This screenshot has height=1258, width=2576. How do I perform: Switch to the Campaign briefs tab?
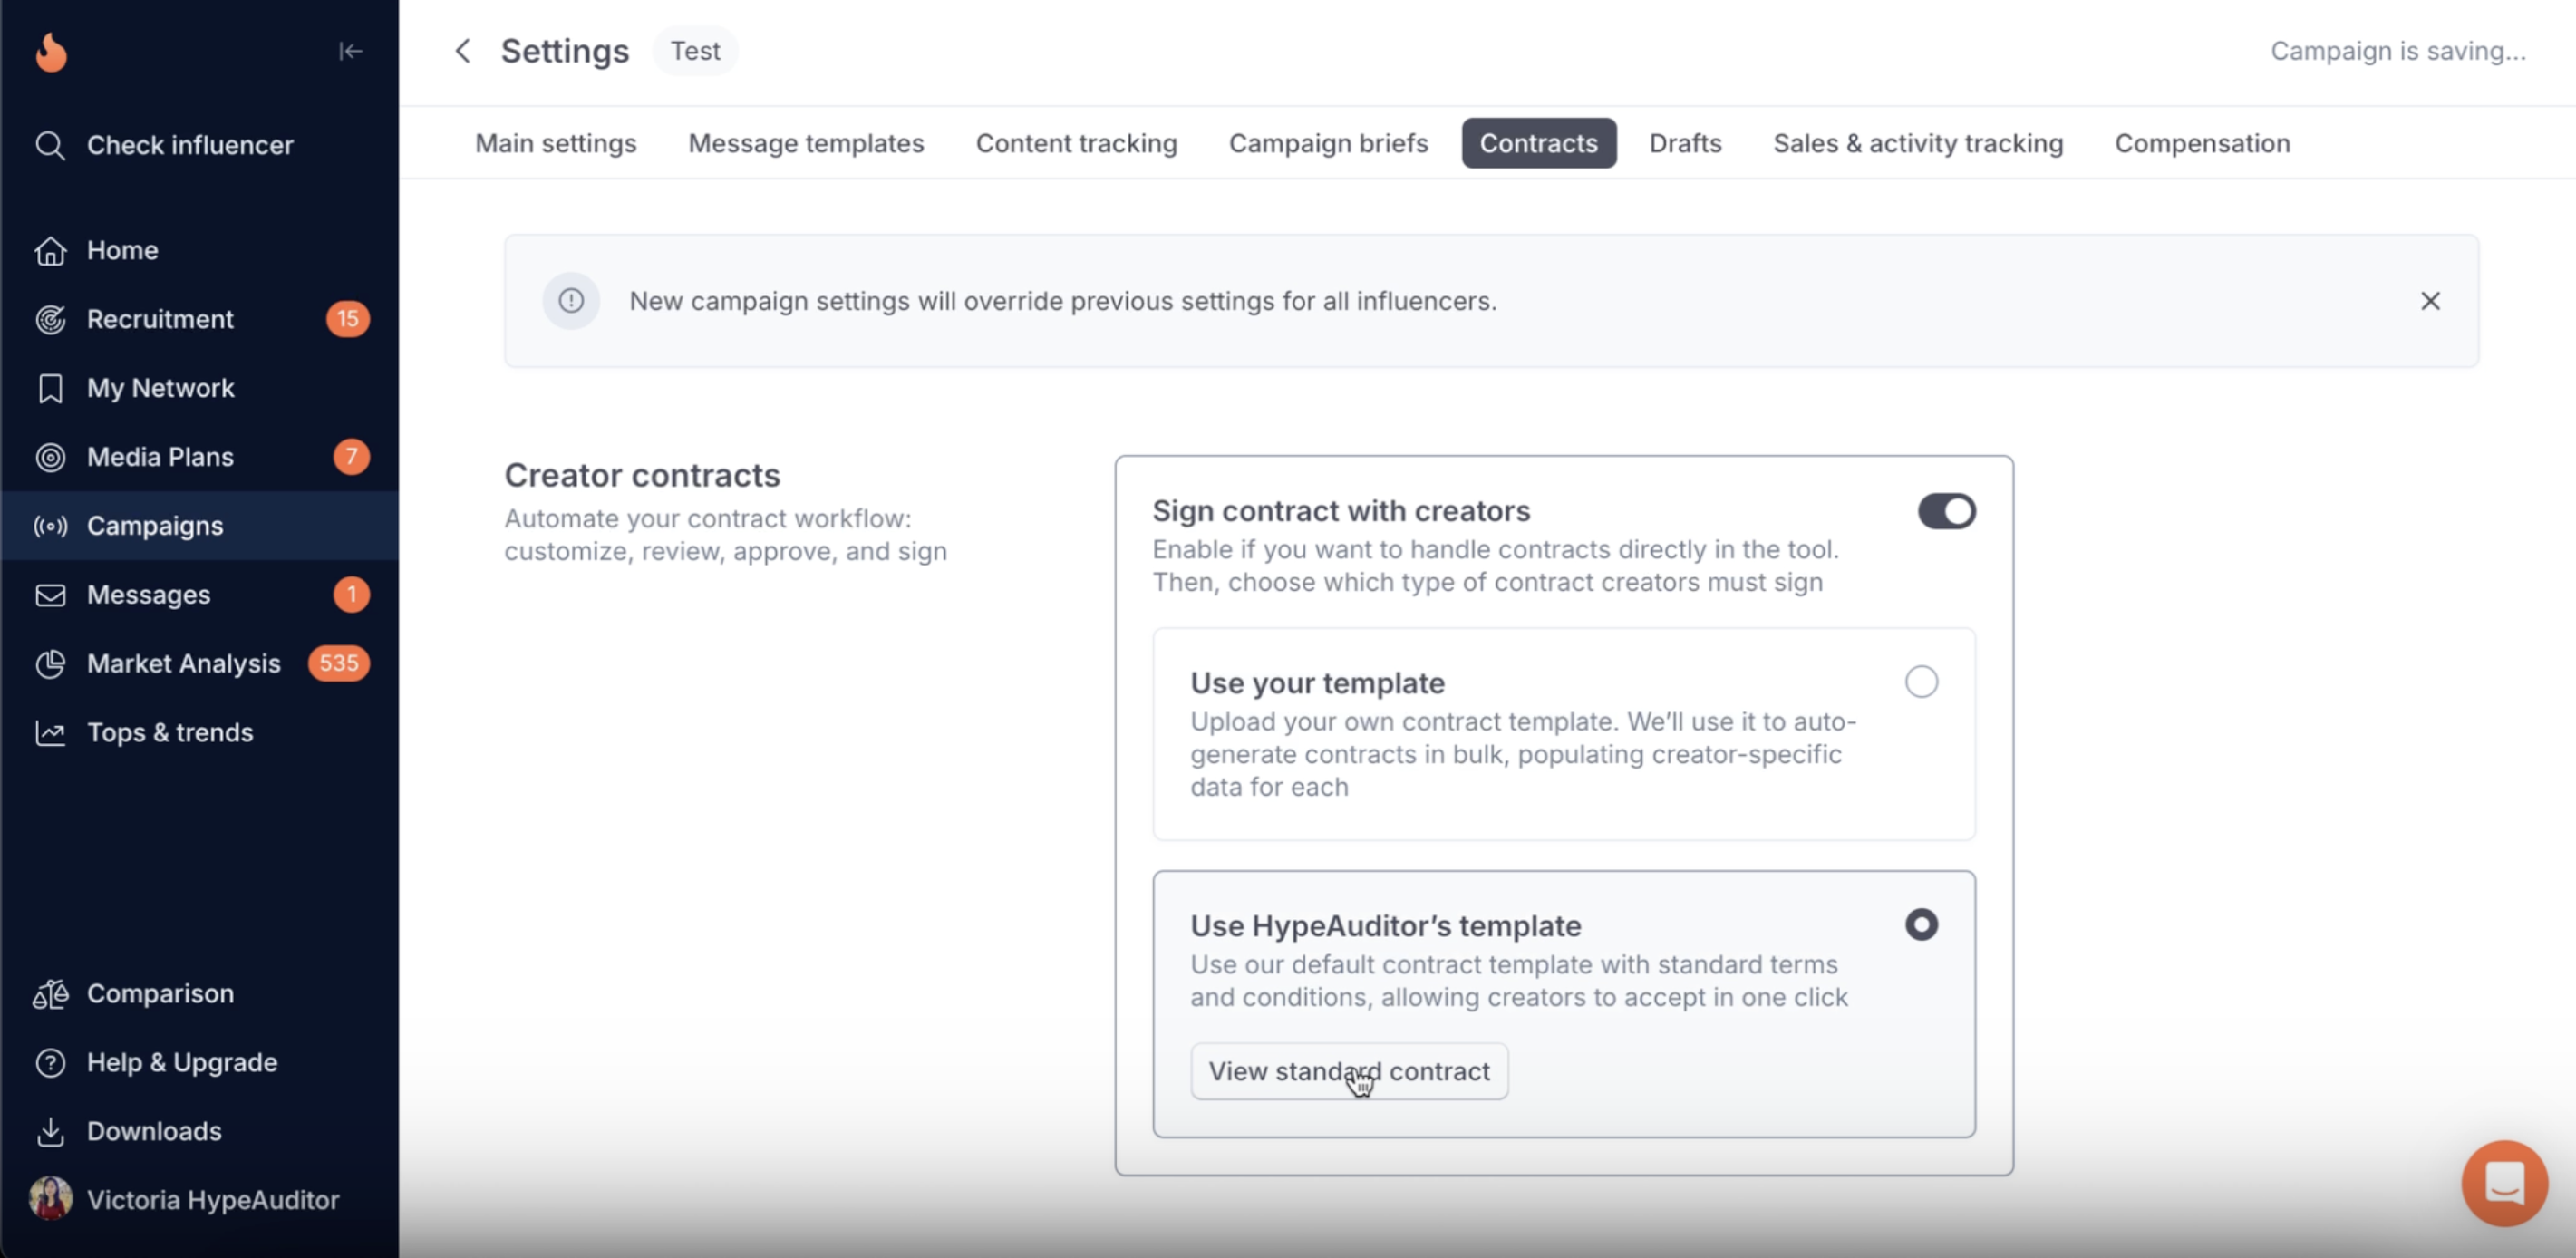tap(1327, 143)
